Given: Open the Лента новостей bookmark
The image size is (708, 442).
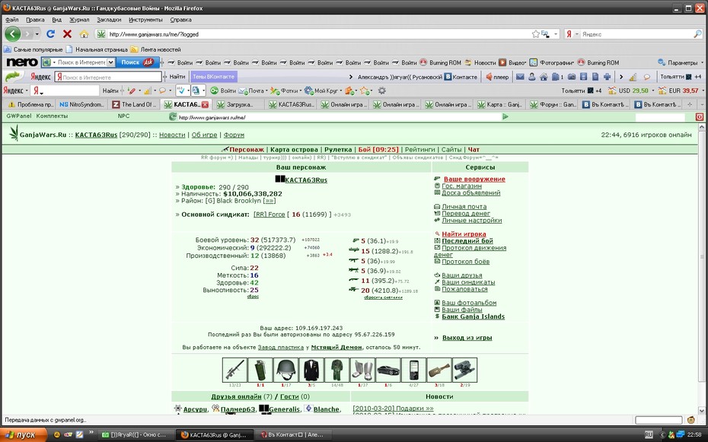Looking at the screenshot, I should [156, 49].
